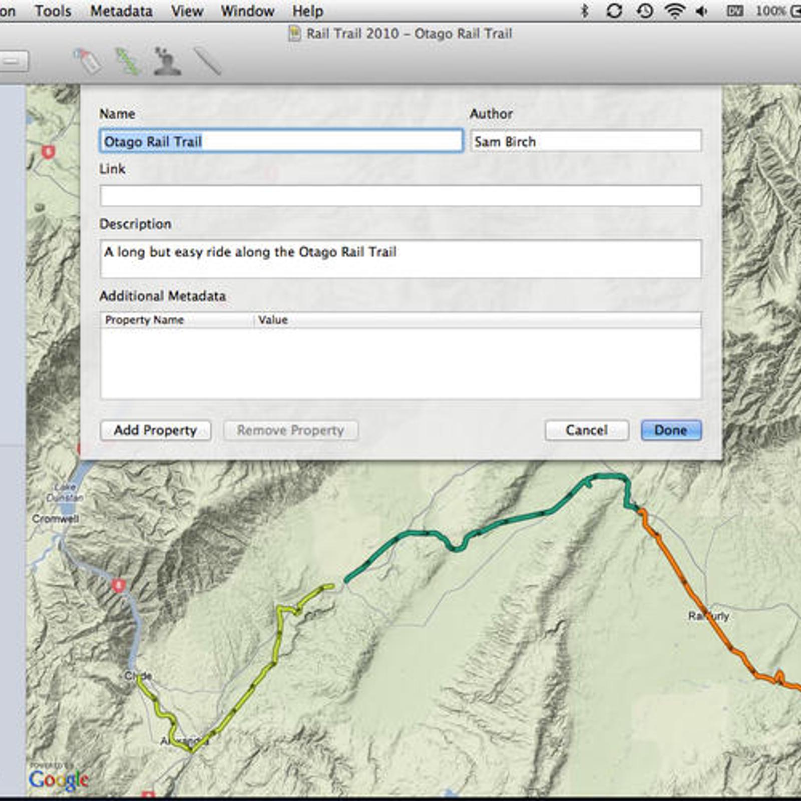Click the Value column header
The image size is (801, 801).
478,320
